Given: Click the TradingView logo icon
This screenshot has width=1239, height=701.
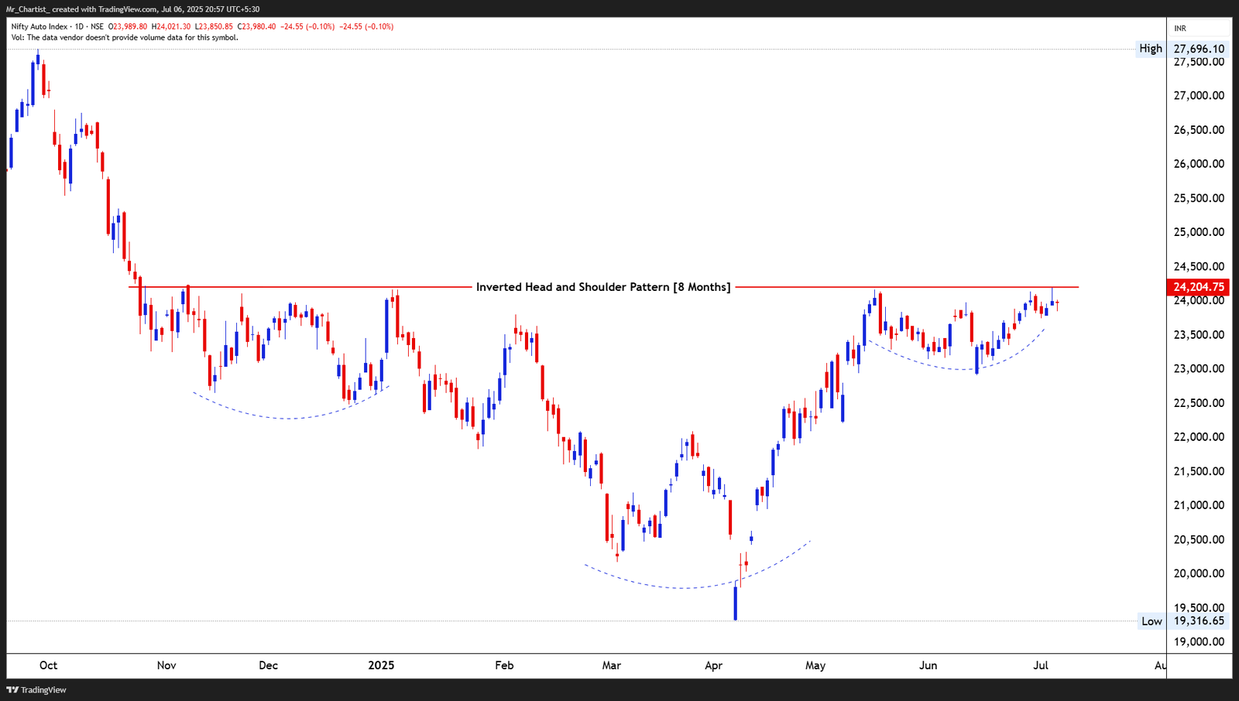Looking at the screenshot, I should pos(12,689).
